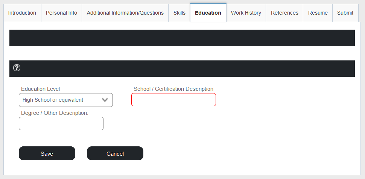Screen dimensions: 365x179
Task: Switch to the Introduction tab
Action: point(22,13)
